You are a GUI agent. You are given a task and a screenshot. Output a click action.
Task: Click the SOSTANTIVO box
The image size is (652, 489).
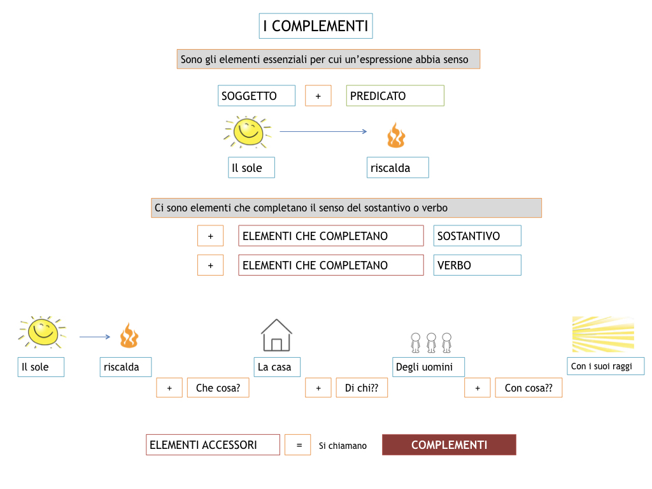point(478,236)
